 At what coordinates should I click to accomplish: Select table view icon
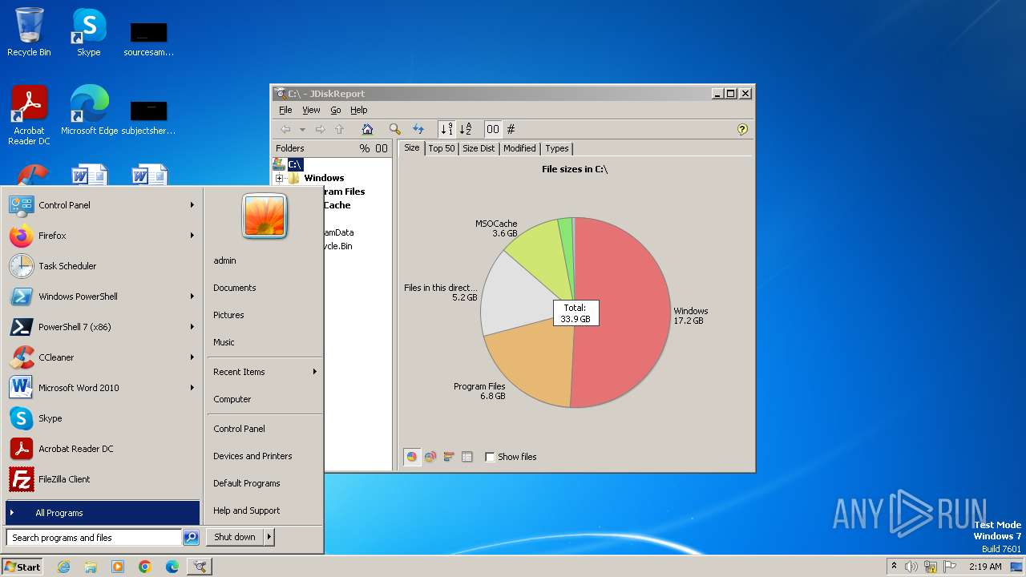pos(467,457)
